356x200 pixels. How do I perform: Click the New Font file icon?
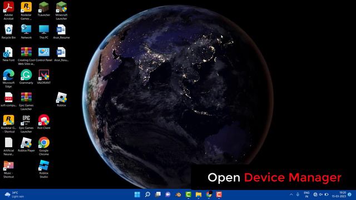click(8, 54)
